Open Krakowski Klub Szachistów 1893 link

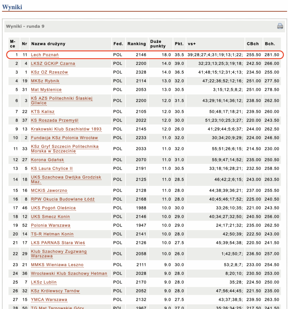pyautogui.click(x=66, y=129)
